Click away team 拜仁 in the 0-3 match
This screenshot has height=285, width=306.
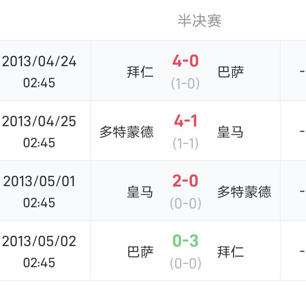point(231,252)
